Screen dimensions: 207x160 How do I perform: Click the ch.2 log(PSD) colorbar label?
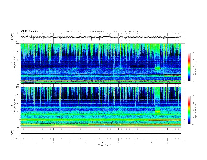pos(195,111)
